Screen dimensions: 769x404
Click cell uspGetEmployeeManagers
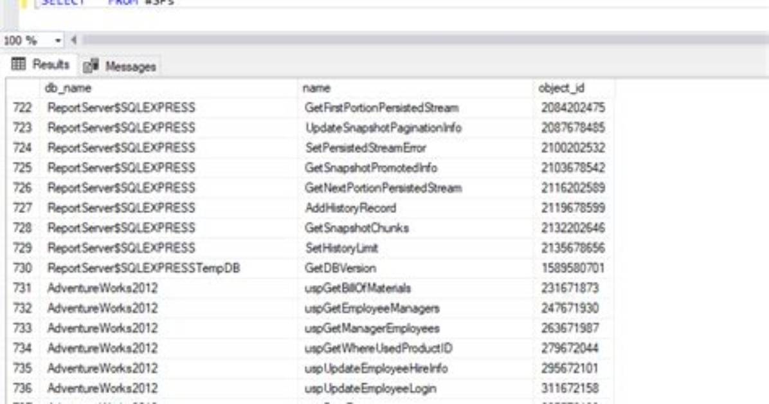tap(415, 308)
